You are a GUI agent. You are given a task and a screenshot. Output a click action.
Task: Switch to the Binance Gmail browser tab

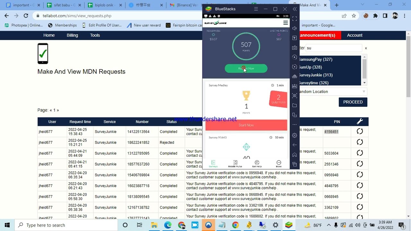tap(185, 5)
